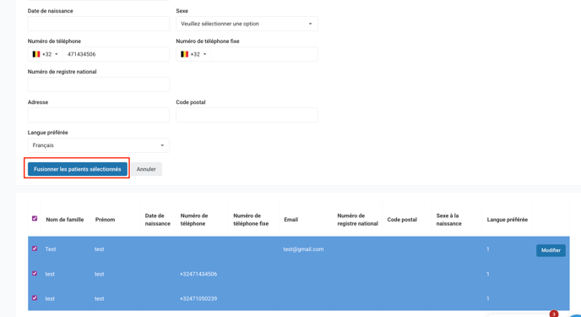
Task: Click Numéro de registre national column header
Action: point(357,220)
